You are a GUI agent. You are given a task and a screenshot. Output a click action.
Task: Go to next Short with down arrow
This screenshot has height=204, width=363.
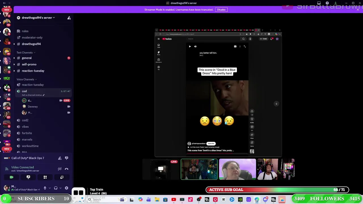[x=276, y=104]
